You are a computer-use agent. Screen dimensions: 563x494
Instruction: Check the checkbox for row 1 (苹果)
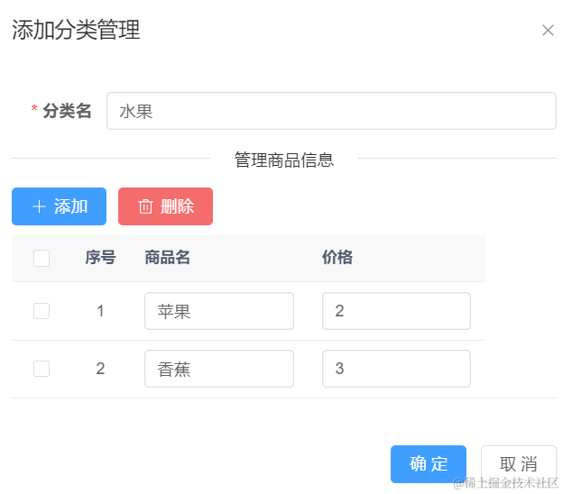pos(42,311)
